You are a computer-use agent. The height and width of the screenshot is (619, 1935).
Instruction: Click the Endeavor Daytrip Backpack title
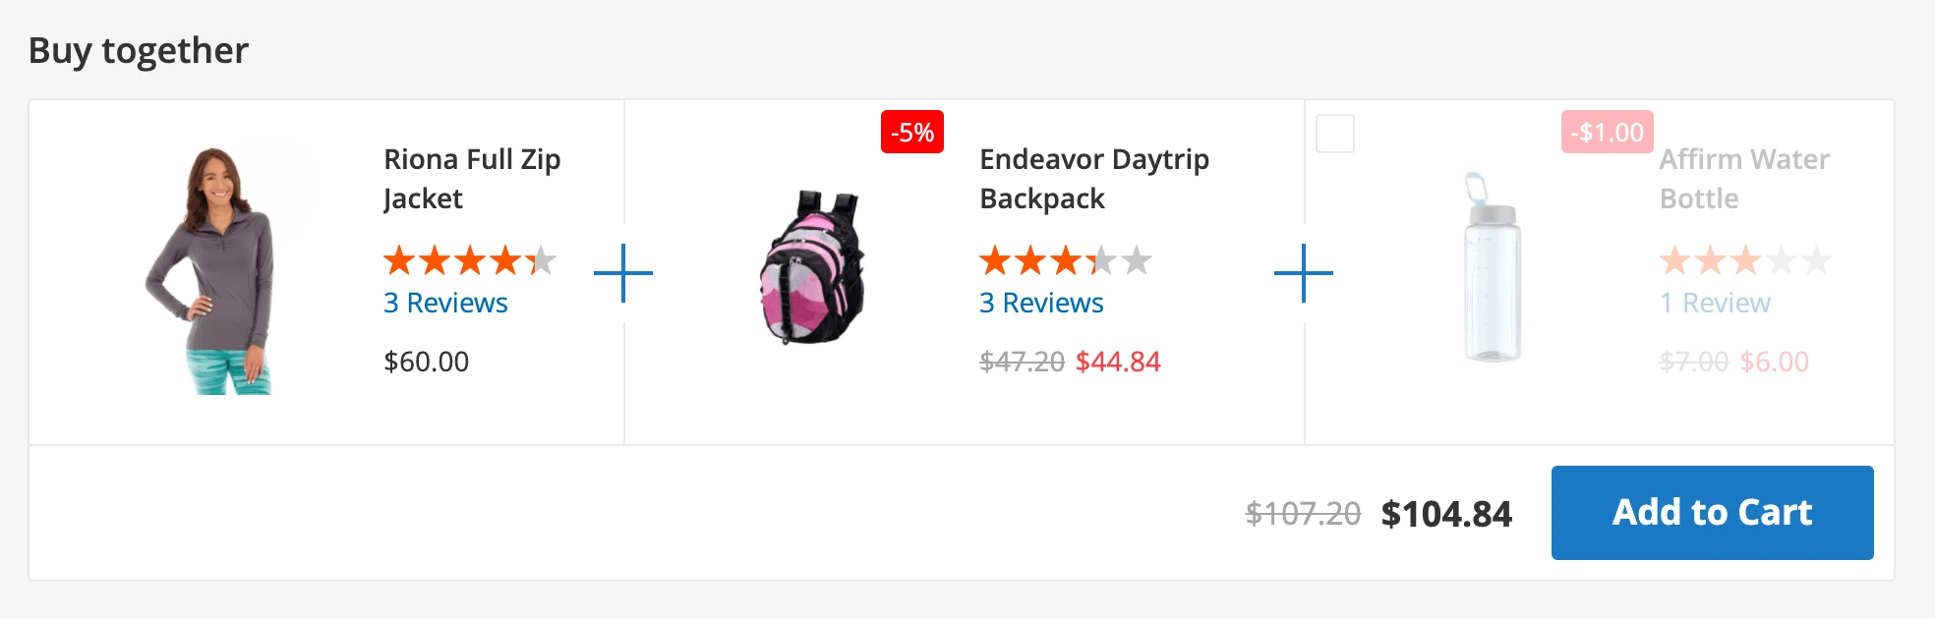click(x=1093, y=179)
